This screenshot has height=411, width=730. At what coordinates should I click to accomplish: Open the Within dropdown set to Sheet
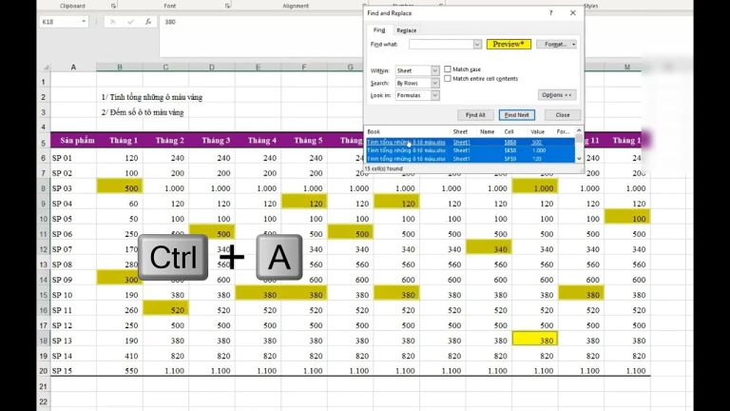point(434,70)
